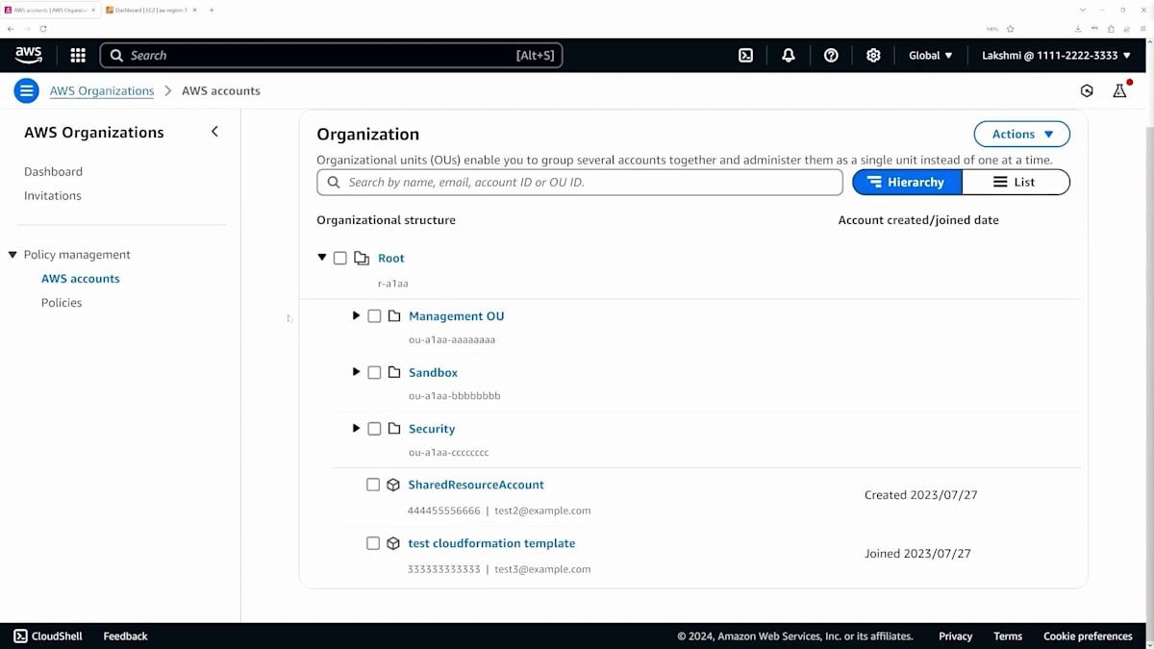
Task: Click the Account created/joined date column header
Action: point(918,220)
